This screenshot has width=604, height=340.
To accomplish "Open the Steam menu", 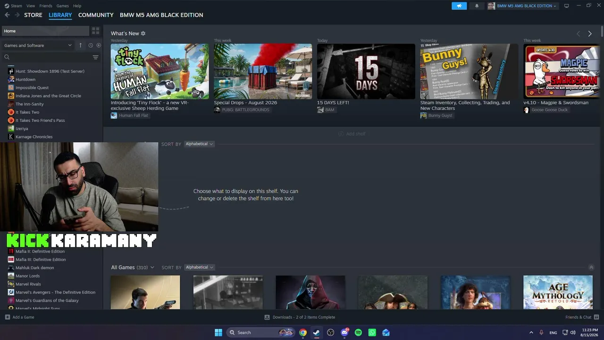I will tap(17, 6).
